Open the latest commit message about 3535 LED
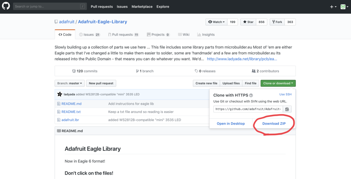The height and width of the screenshot is (179, 351). 108,94
